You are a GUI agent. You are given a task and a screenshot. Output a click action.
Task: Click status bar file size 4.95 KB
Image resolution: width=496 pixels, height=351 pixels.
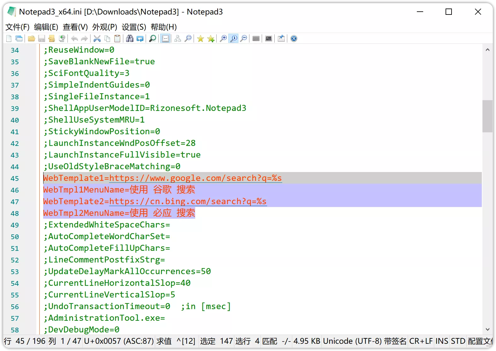coord(307,341)
